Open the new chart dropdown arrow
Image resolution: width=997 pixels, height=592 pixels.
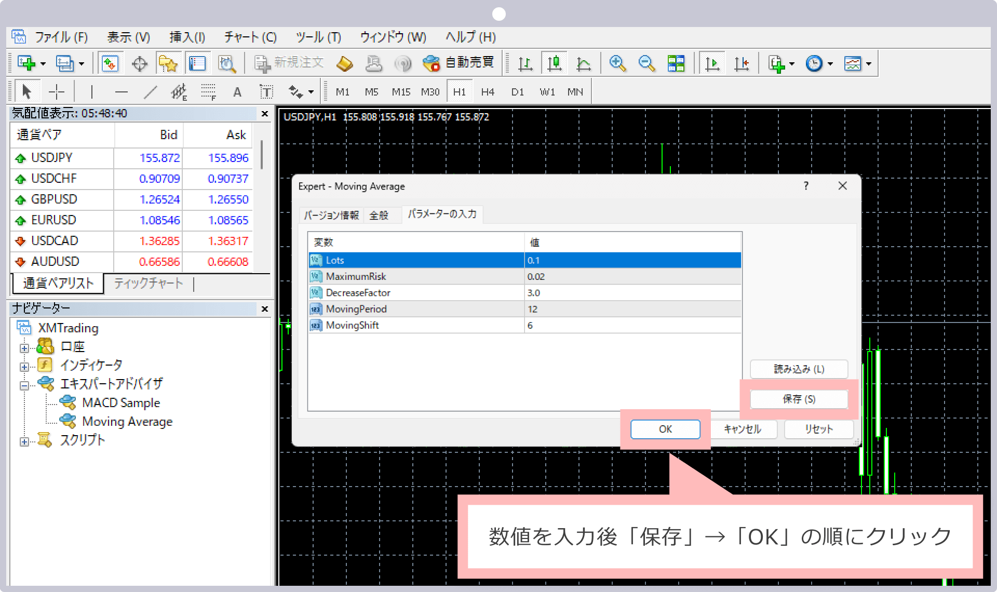[x=43, y=64]
